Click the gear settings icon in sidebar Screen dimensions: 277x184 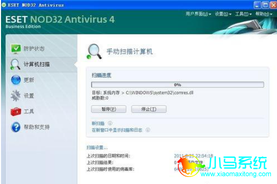point(16,96)
